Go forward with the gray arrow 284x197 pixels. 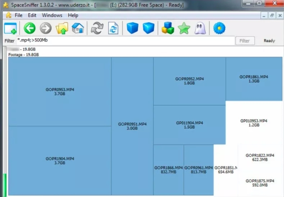[x=46, y=28]
